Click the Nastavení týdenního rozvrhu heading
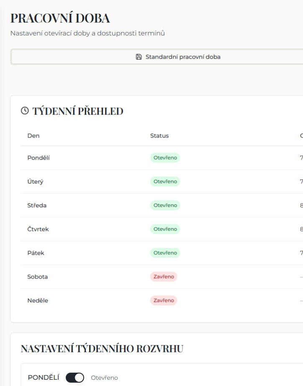Image resolution: width=303 pixels, height=386 pixels. (102, 348)
